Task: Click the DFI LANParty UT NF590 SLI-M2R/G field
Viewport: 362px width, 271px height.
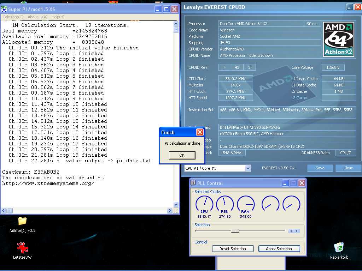Action: pyautogui.click(x=287, y=127)
